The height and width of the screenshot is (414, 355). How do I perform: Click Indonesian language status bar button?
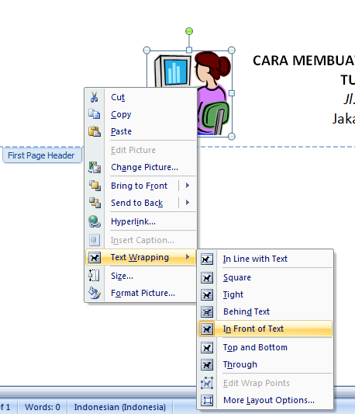click(x=120, y=407)
